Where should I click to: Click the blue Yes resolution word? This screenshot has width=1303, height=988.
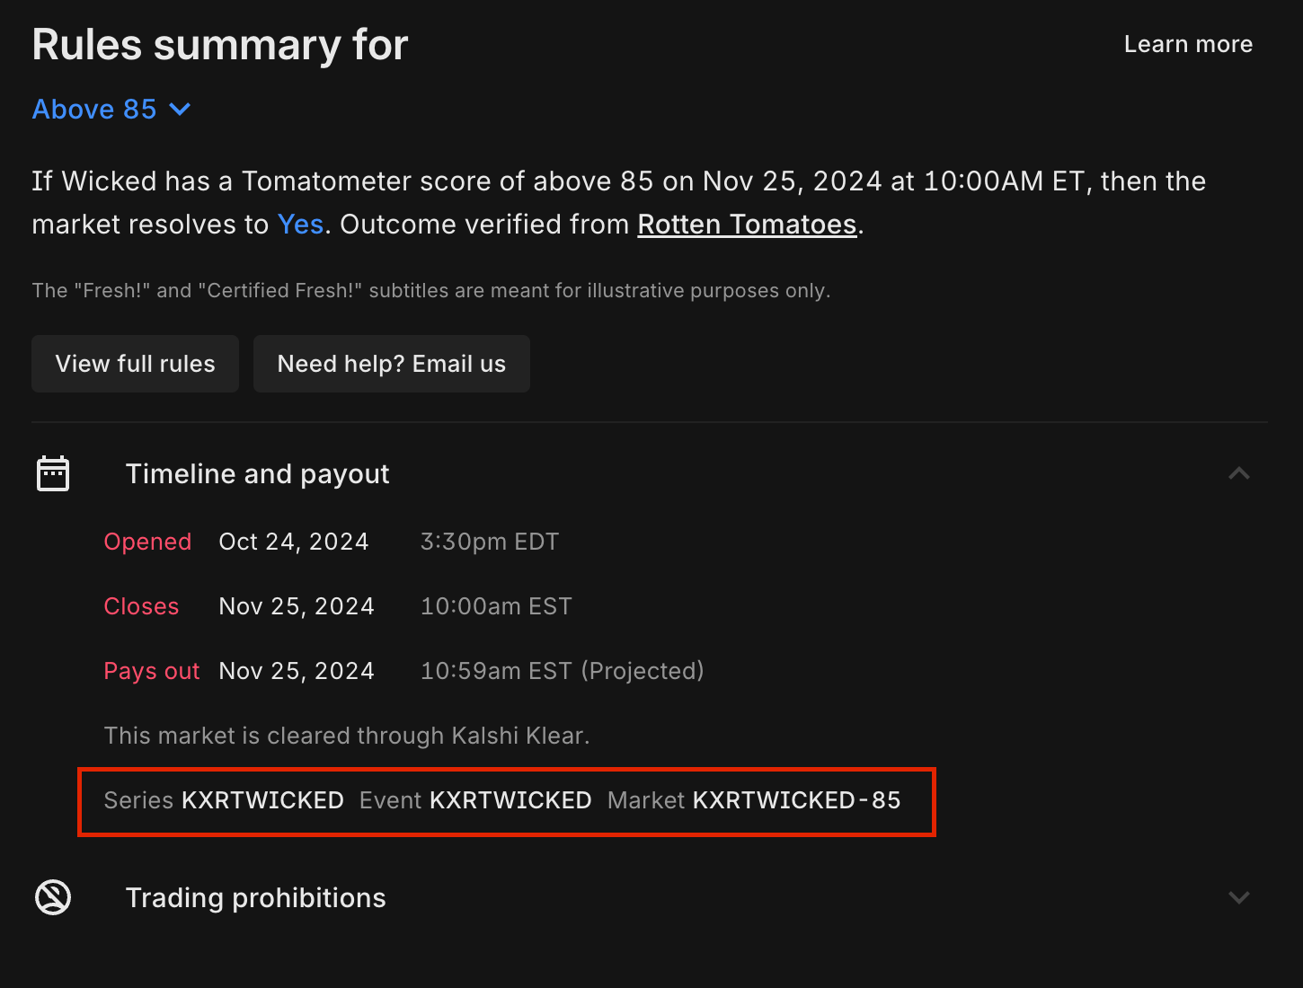300,224
